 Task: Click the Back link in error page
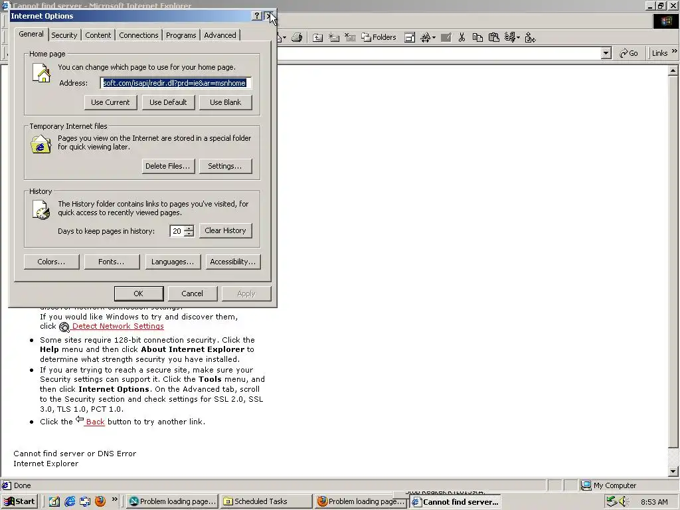click(x=96, y=422)
